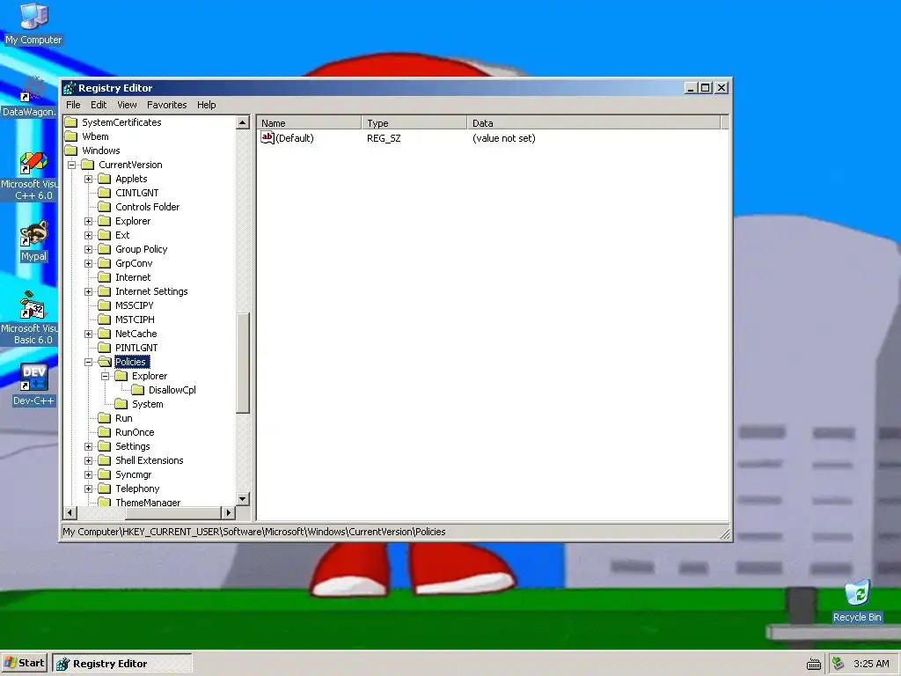Click the keyboard icon in system tray
This screenshot has width=901, height=676.
click(x=814, y=664)
